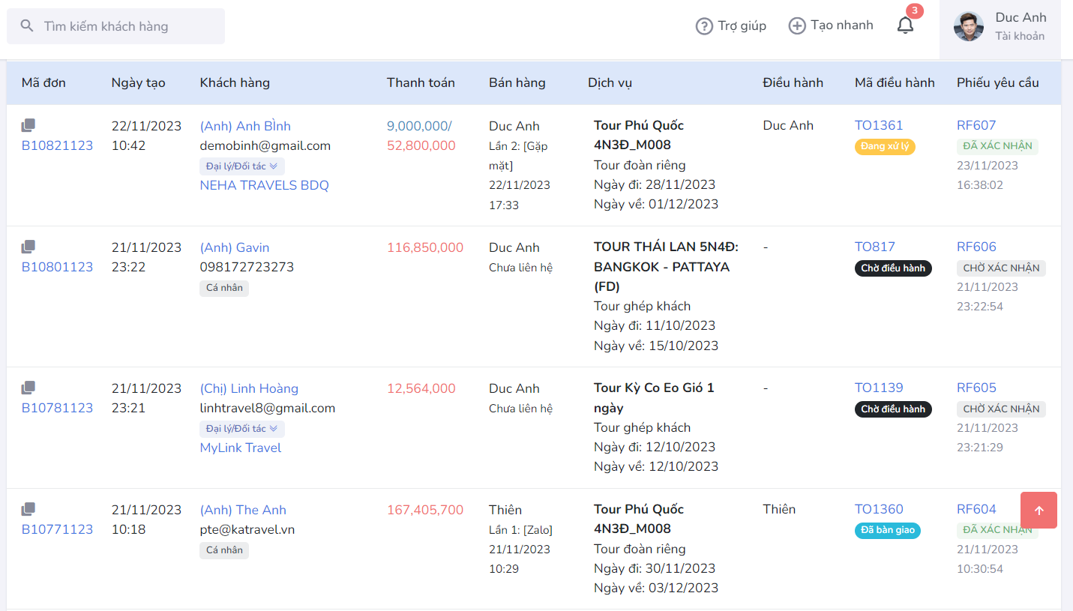Open customer (Anh) The Anh
Viewport: 1073px width, 611px height.
click(243, 510)
